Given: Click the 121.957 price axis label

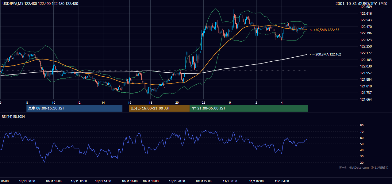Looking at the screenshot, I should [366, 73].
